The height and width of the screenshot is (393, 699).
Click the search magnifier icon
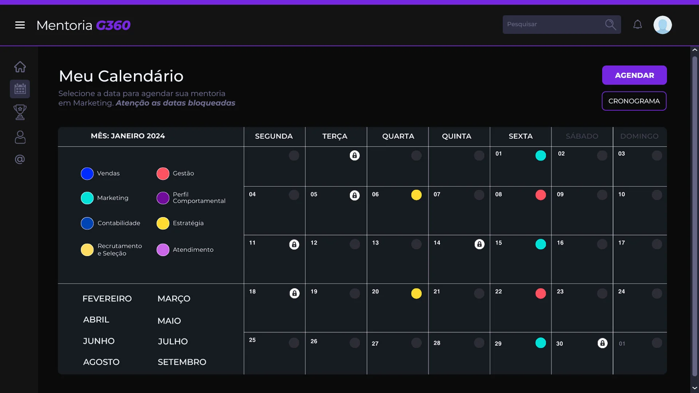point(611,24)
